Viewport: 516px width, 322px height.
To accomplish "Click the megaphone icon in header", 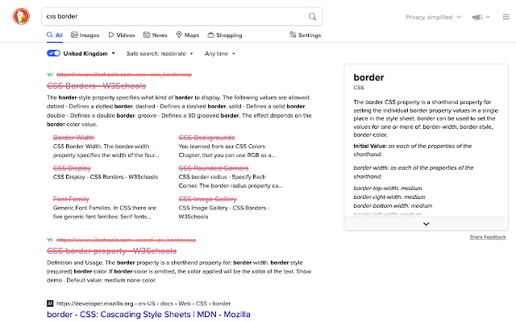I will click(x=477, y=17).
